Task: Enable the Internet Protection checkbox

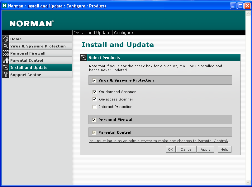Action: pos(95,107)
